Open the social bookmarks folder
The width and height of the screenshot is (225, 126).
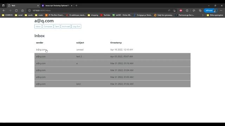point(19,15)
